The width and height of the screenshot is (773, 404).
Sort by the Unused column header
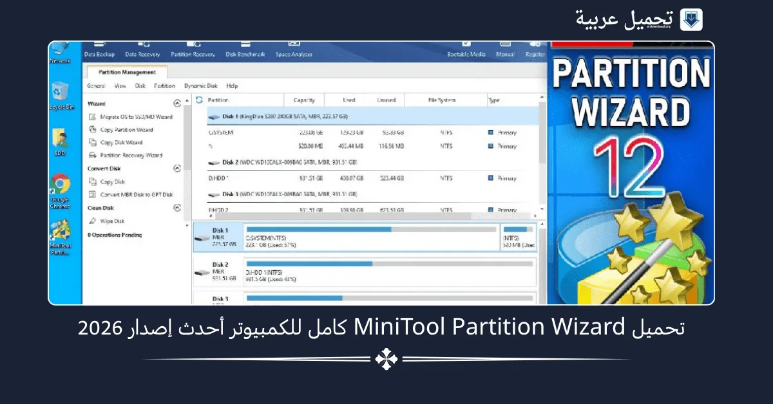385,100
